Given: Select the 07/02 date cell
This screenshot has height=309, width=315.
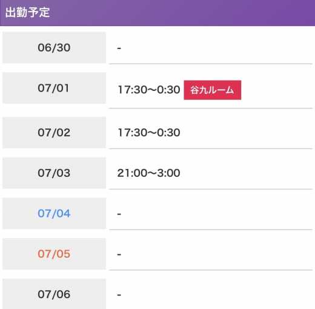Looking at the screenshot, I should pos(54,133).
